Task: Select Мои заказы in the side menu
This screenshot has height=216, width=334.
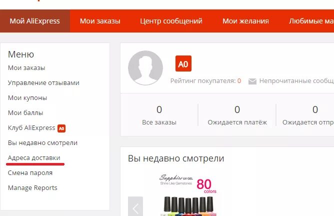Action: point(26,68)
